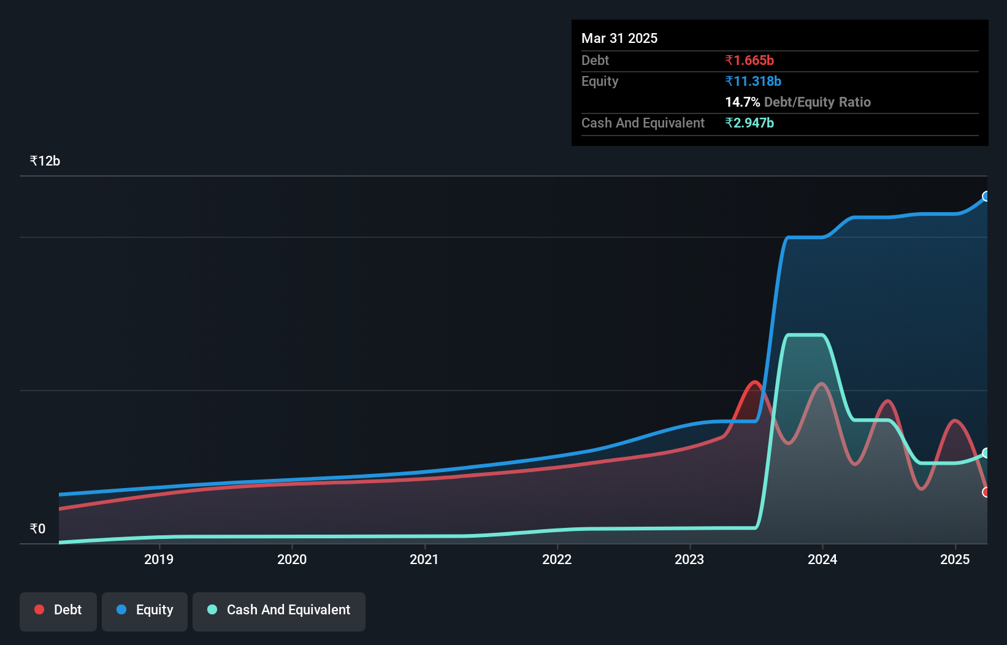Click the Equity row label in tooltip
The image size is (1007, 645).
click(x=600, y=81)
